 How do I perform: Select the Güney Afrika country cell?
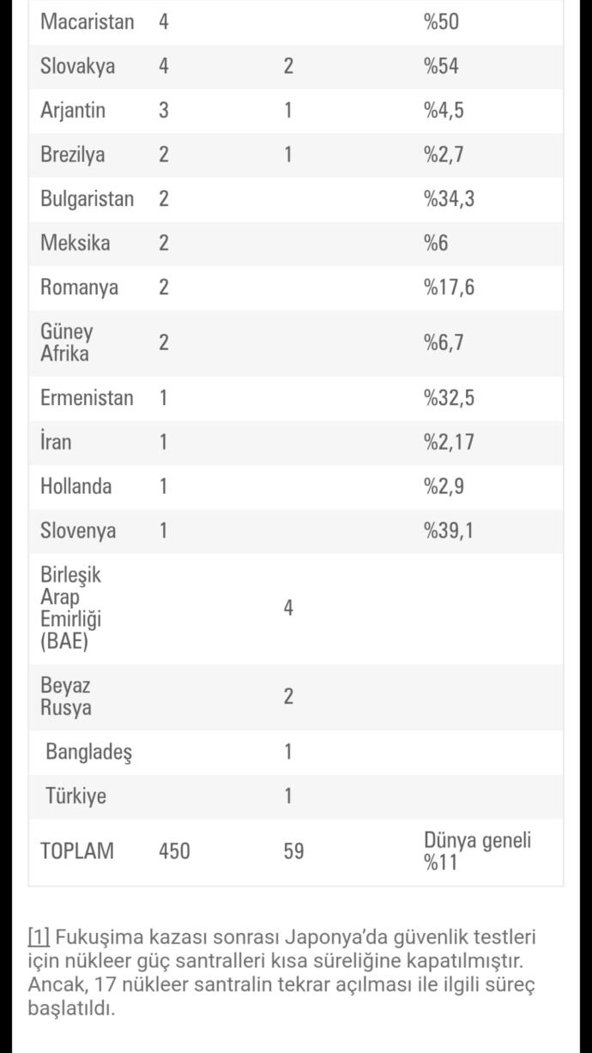pyautogui.click(x=67, y=342)
